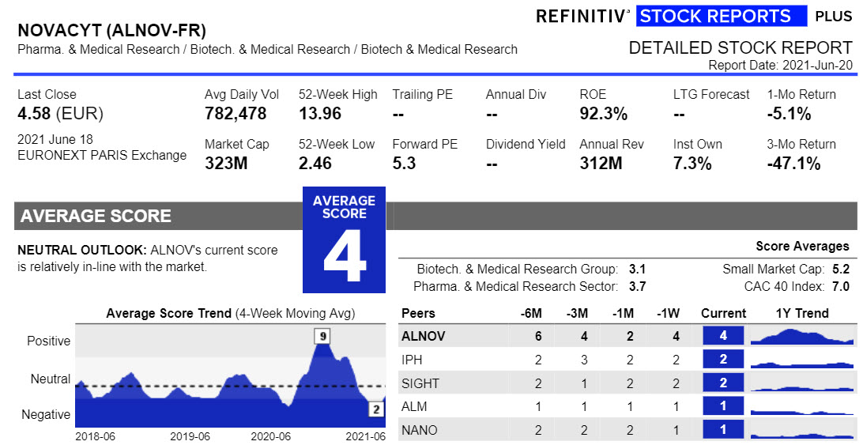863x445 pixels.
Task: Click the Last Close value 4.58 (EUR)
Action: tap(61, 114)
